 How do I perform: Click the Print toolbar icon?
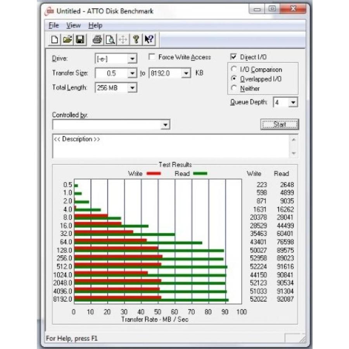click(97, 40)
